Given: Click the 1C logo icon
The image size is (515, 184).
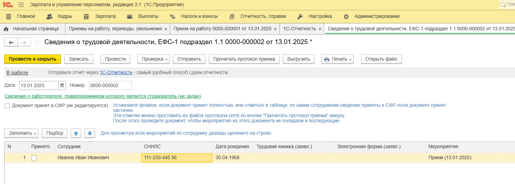Looking at the screenshot, I should (x=8, y=5).
